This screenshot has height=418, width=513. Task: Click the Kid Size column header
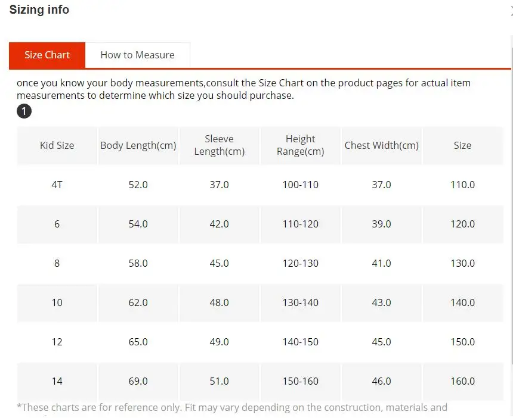coord(57,145)
